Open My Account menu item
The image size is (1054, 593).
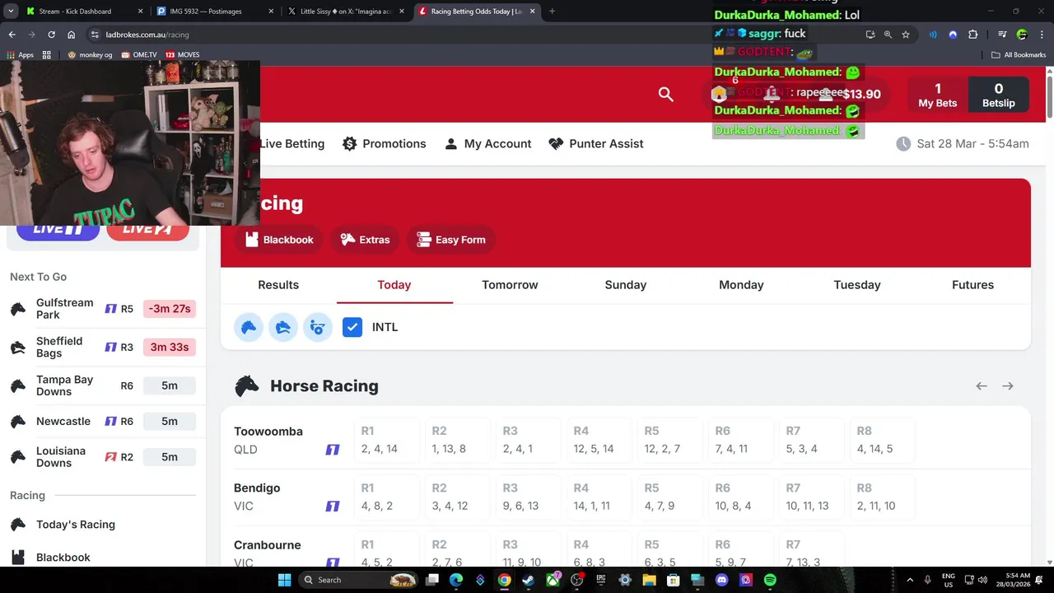point(487,143)
